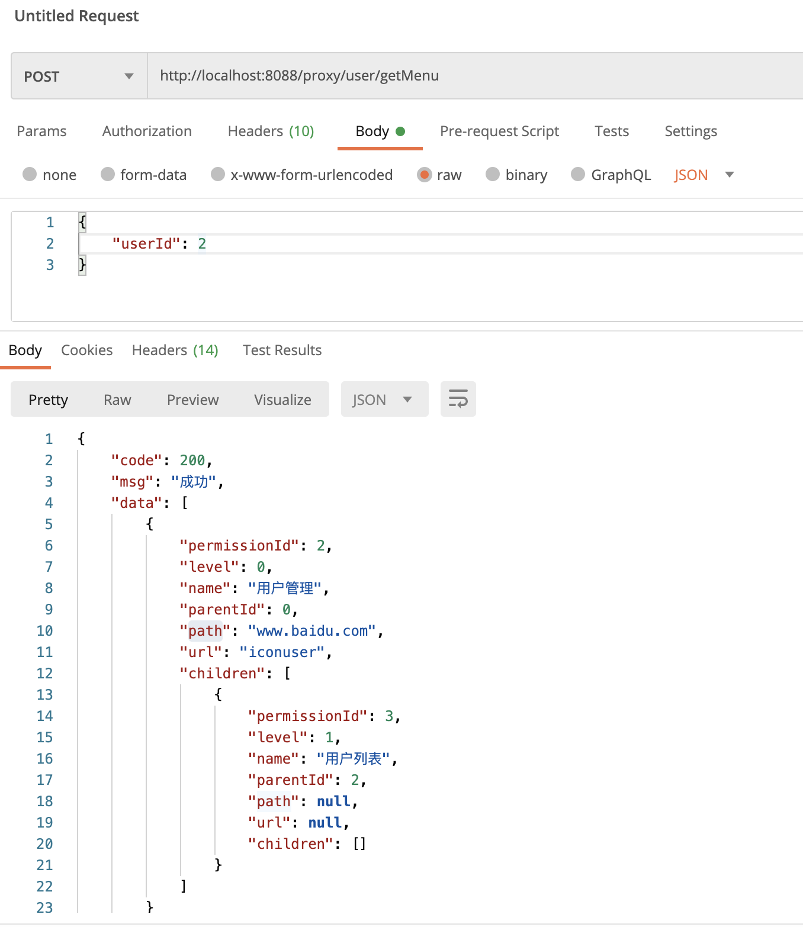The width and height of the screenshot is (803, 927).
Task: Click the "data" key in response
Action: 137,503
